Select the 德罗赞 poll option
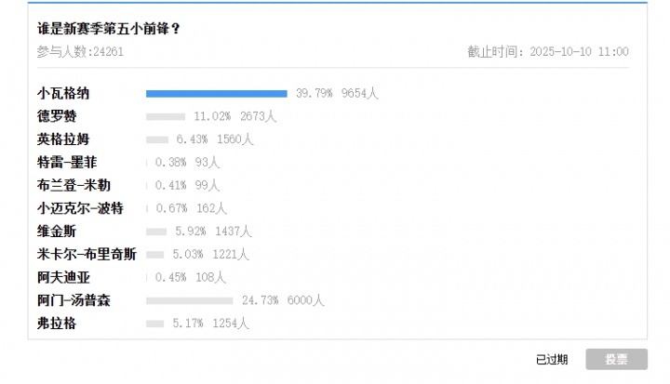This screenshot has width=670, height=384. pos(58,116)
